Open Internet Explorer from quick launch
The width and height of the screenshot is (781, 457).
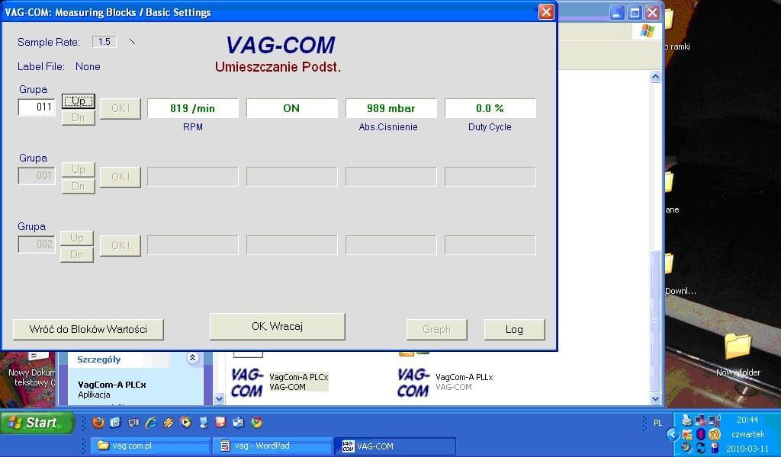[x=151, y=423]
